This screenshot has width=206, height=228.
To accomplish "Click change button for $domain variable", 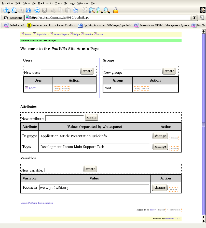I will pyautogui.click(x=160, y=188).
